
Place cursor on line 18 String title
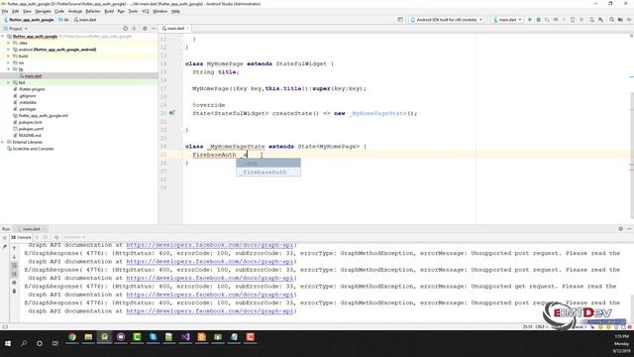216,72
